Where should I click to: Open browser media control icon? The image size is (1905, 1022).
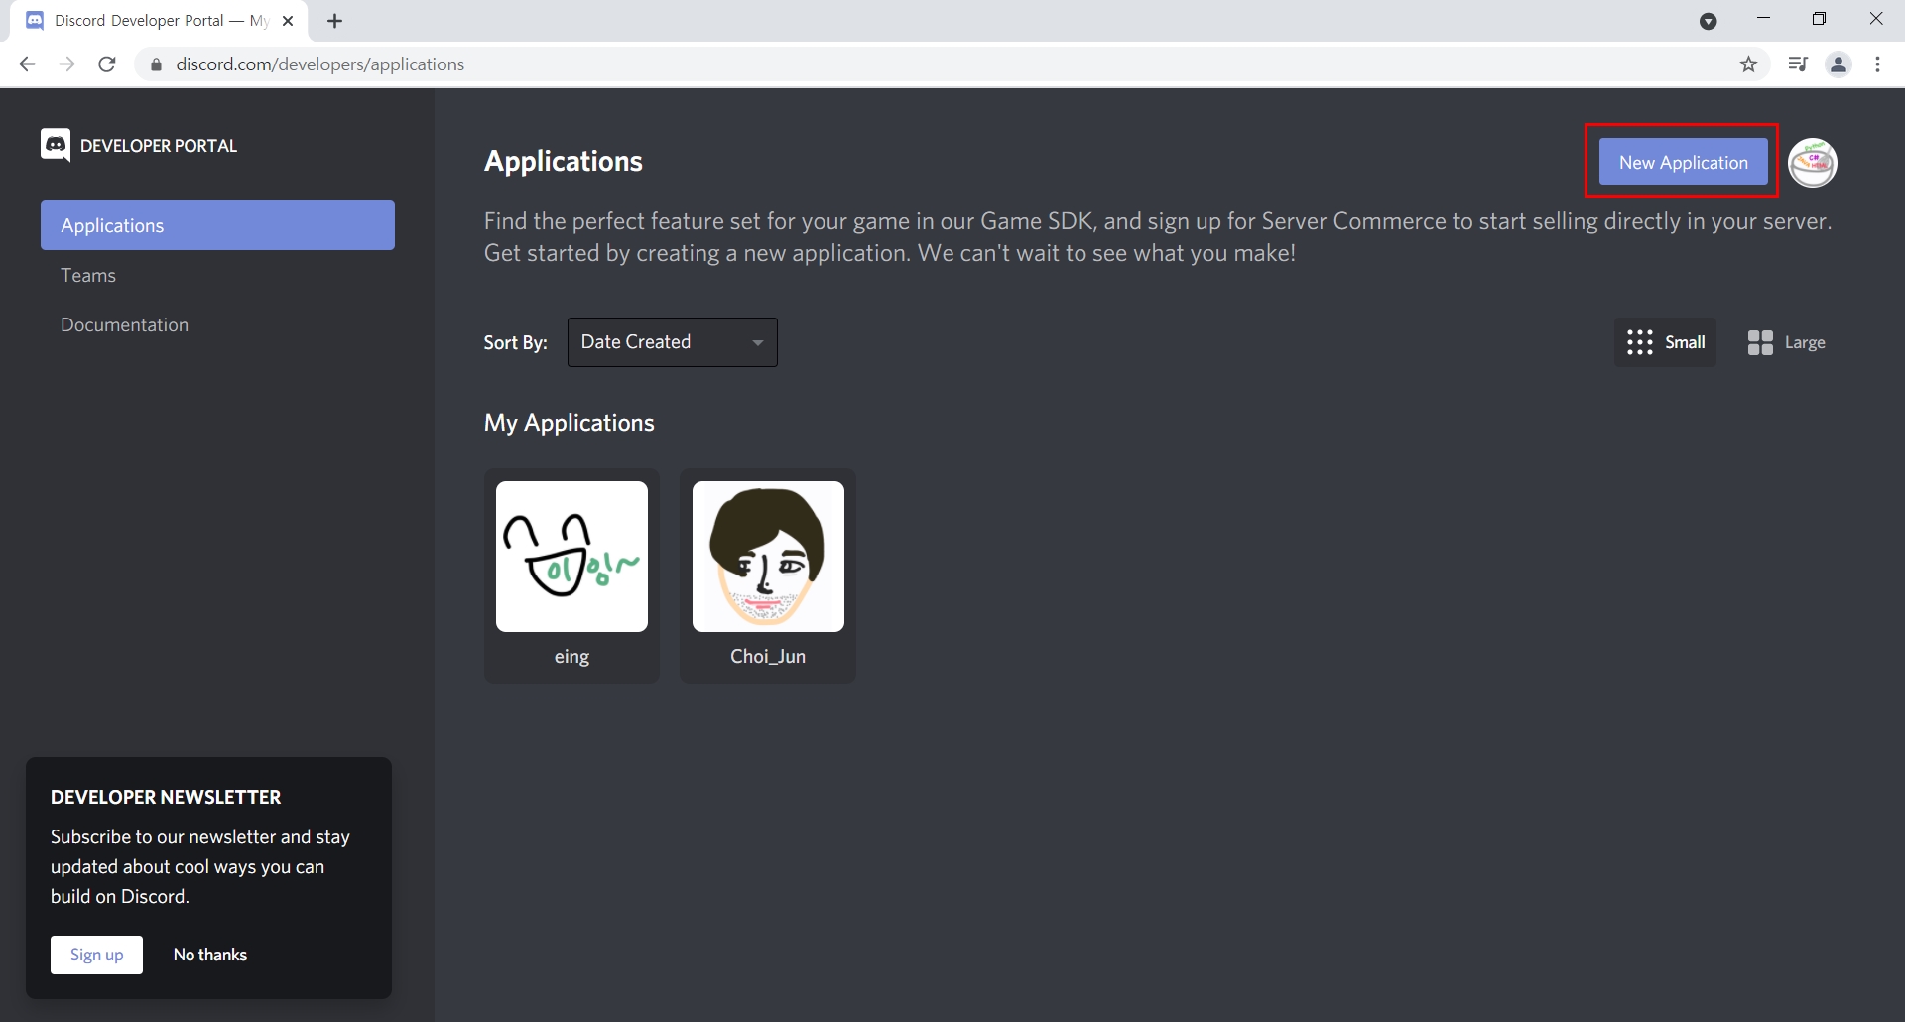(1797, 64)
